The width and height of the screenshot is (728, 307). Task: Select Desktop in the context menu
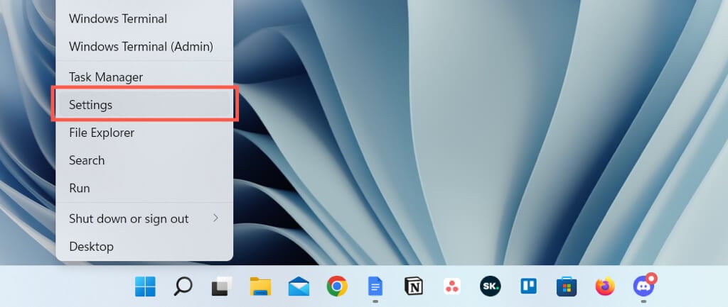(144, 246)
